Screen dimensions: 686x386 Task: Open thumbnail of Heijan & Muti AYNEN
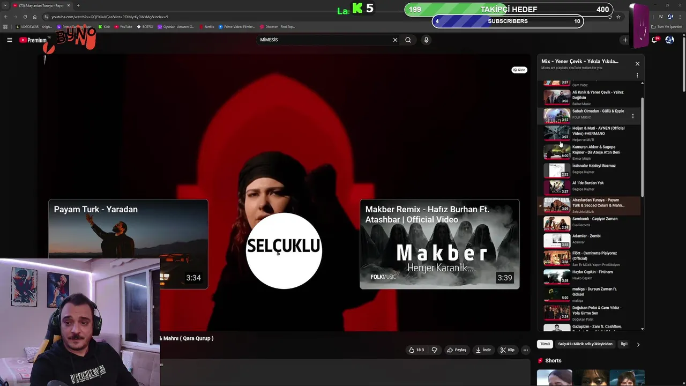557,133
